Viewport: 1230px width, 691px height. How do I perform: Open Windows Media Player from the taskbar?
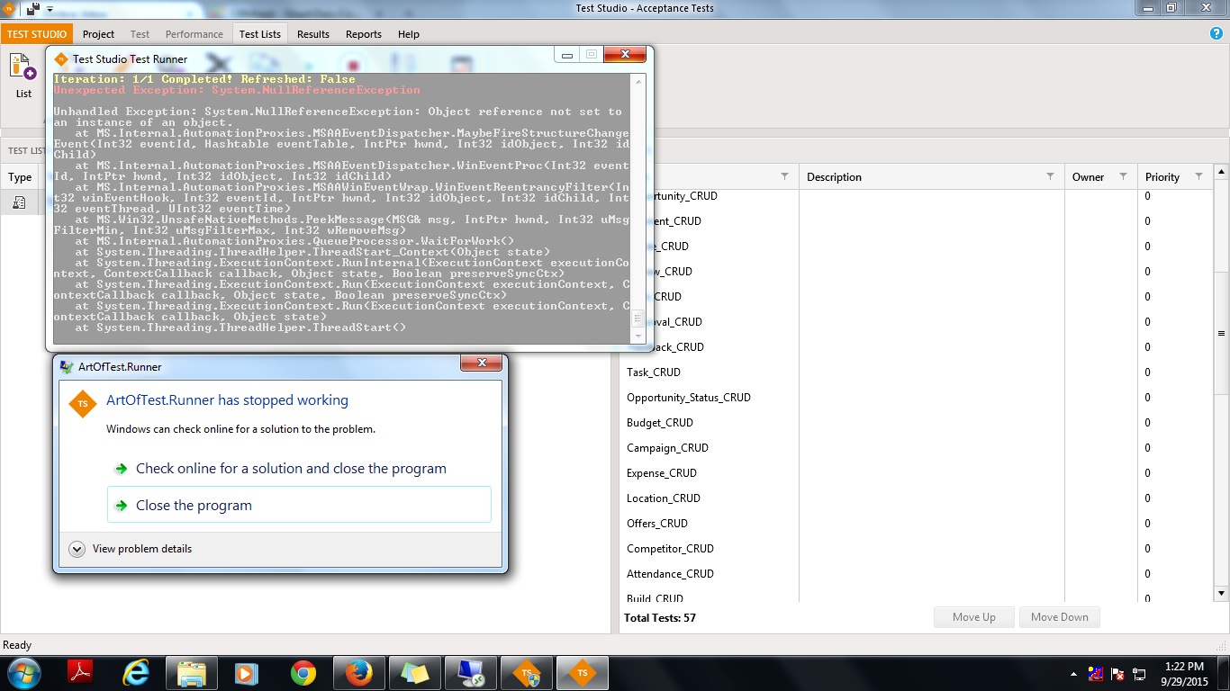coord(247,672)
